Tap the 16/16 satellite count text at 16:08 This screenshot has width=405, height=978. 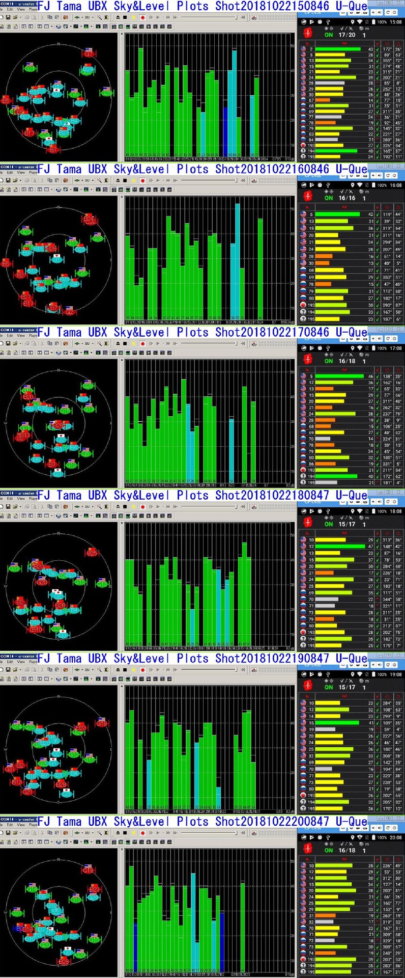347,198
